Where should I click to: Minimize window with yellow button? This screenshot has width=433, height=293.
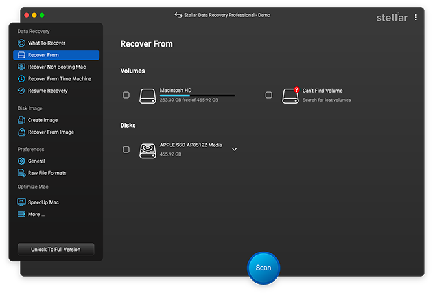pos(34,15)
